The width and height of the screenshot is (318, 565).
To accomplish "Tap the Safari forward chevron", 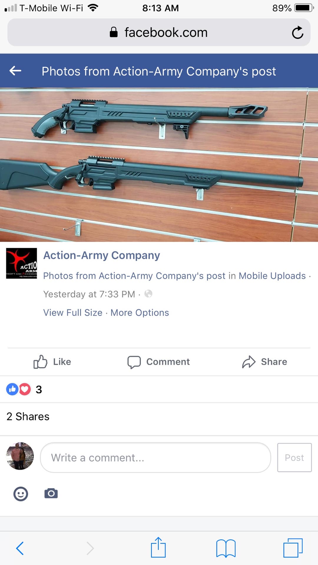I will pyautogui.click(x=90, y=548).
